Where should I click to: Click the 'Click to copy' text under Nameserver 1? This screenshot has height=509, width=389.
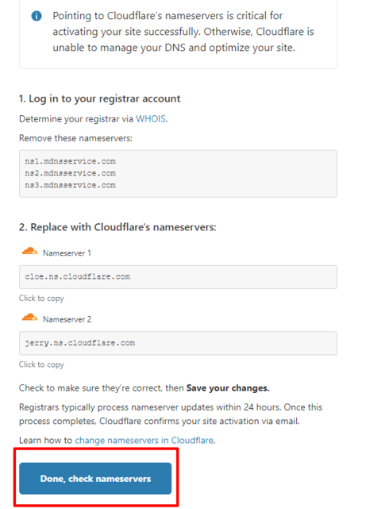pos(41,299)
